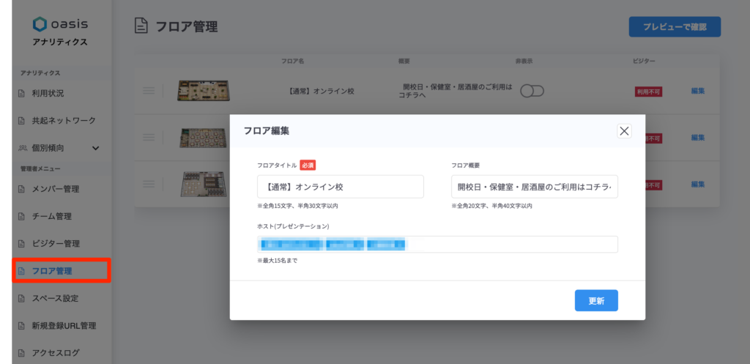Click 編集 link for first floor row
This screenshot has height=364, width=750.
(x=697, y=91)
